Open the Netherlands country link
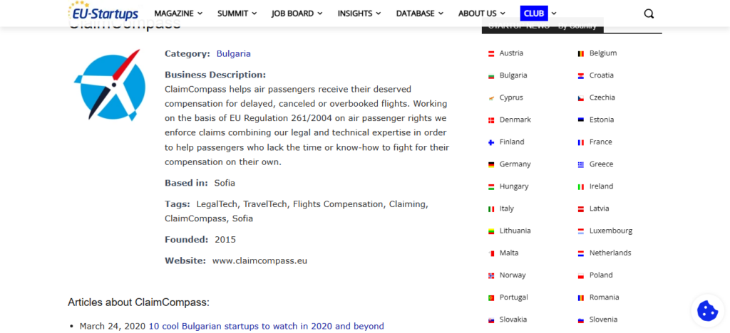 (610, 253)
